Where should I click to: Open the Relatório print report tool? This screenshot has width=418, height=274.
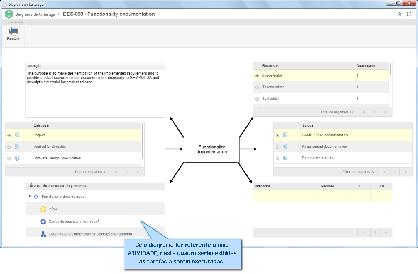coord(13,34)
